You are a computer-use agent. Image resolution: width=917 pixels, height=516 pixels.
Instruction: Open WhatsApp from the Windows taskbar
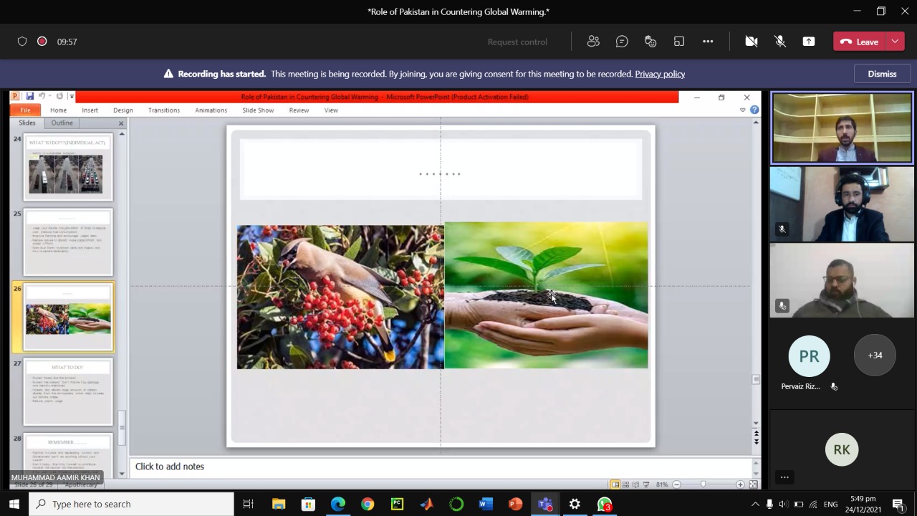(x=605, y=504)
